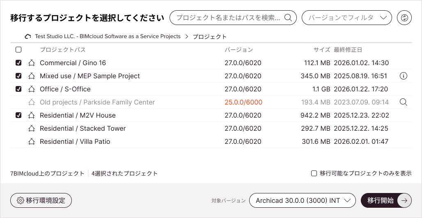422x218 pixels.
Task: Click the 対象バージョン label
Action: coord(229,200)
